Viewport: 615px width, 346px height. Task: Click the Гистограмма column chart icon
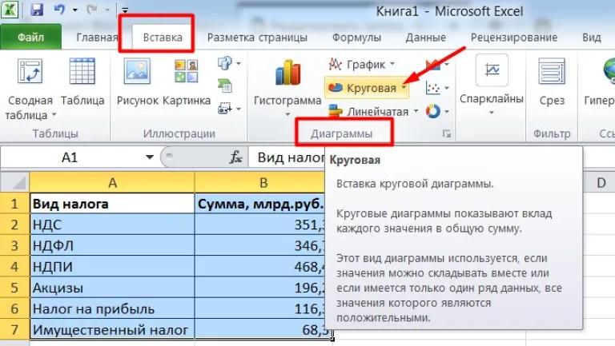point(287,73)
